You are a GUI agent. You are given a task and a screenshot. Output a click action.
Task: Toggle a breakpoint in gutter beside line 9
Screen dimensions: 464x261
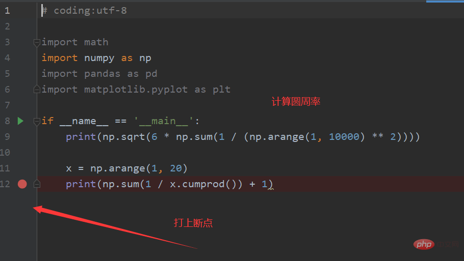point(22,137)
